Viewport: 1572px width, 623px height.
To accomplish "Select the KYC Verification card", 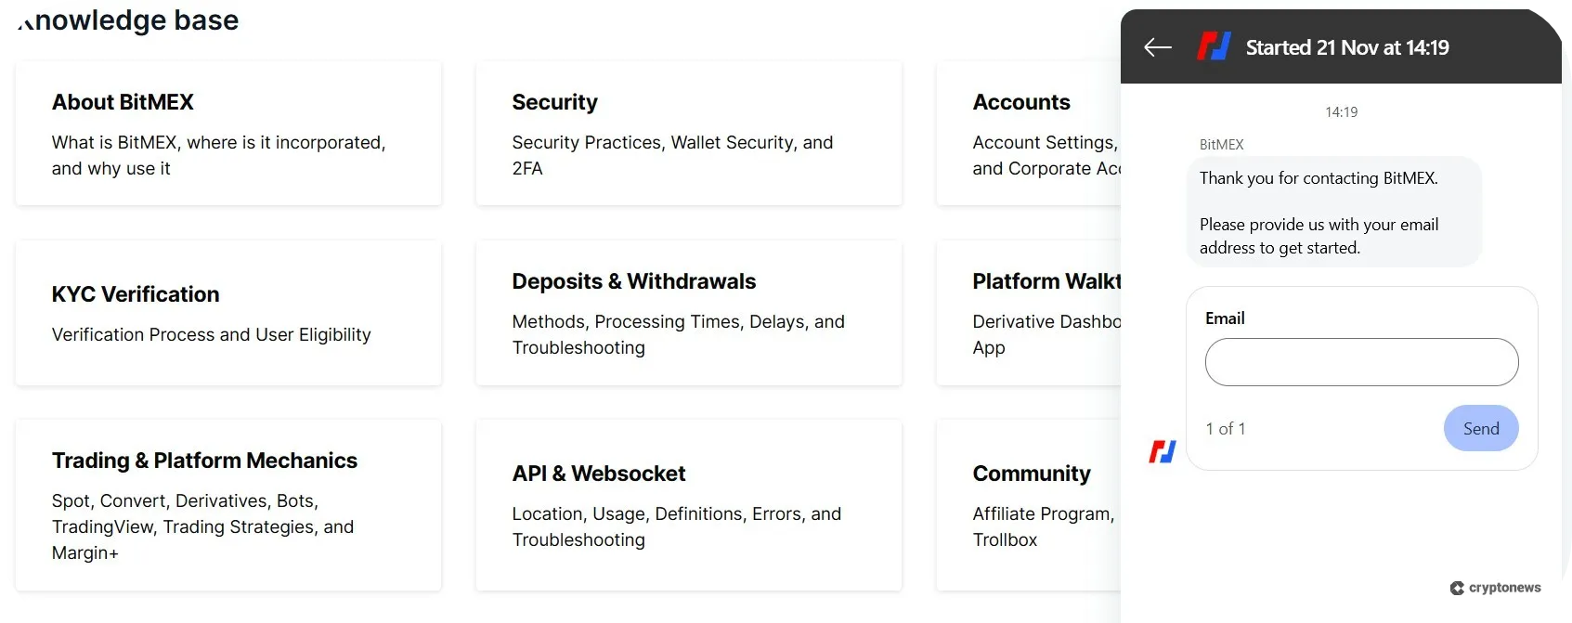I will (228, 313).
